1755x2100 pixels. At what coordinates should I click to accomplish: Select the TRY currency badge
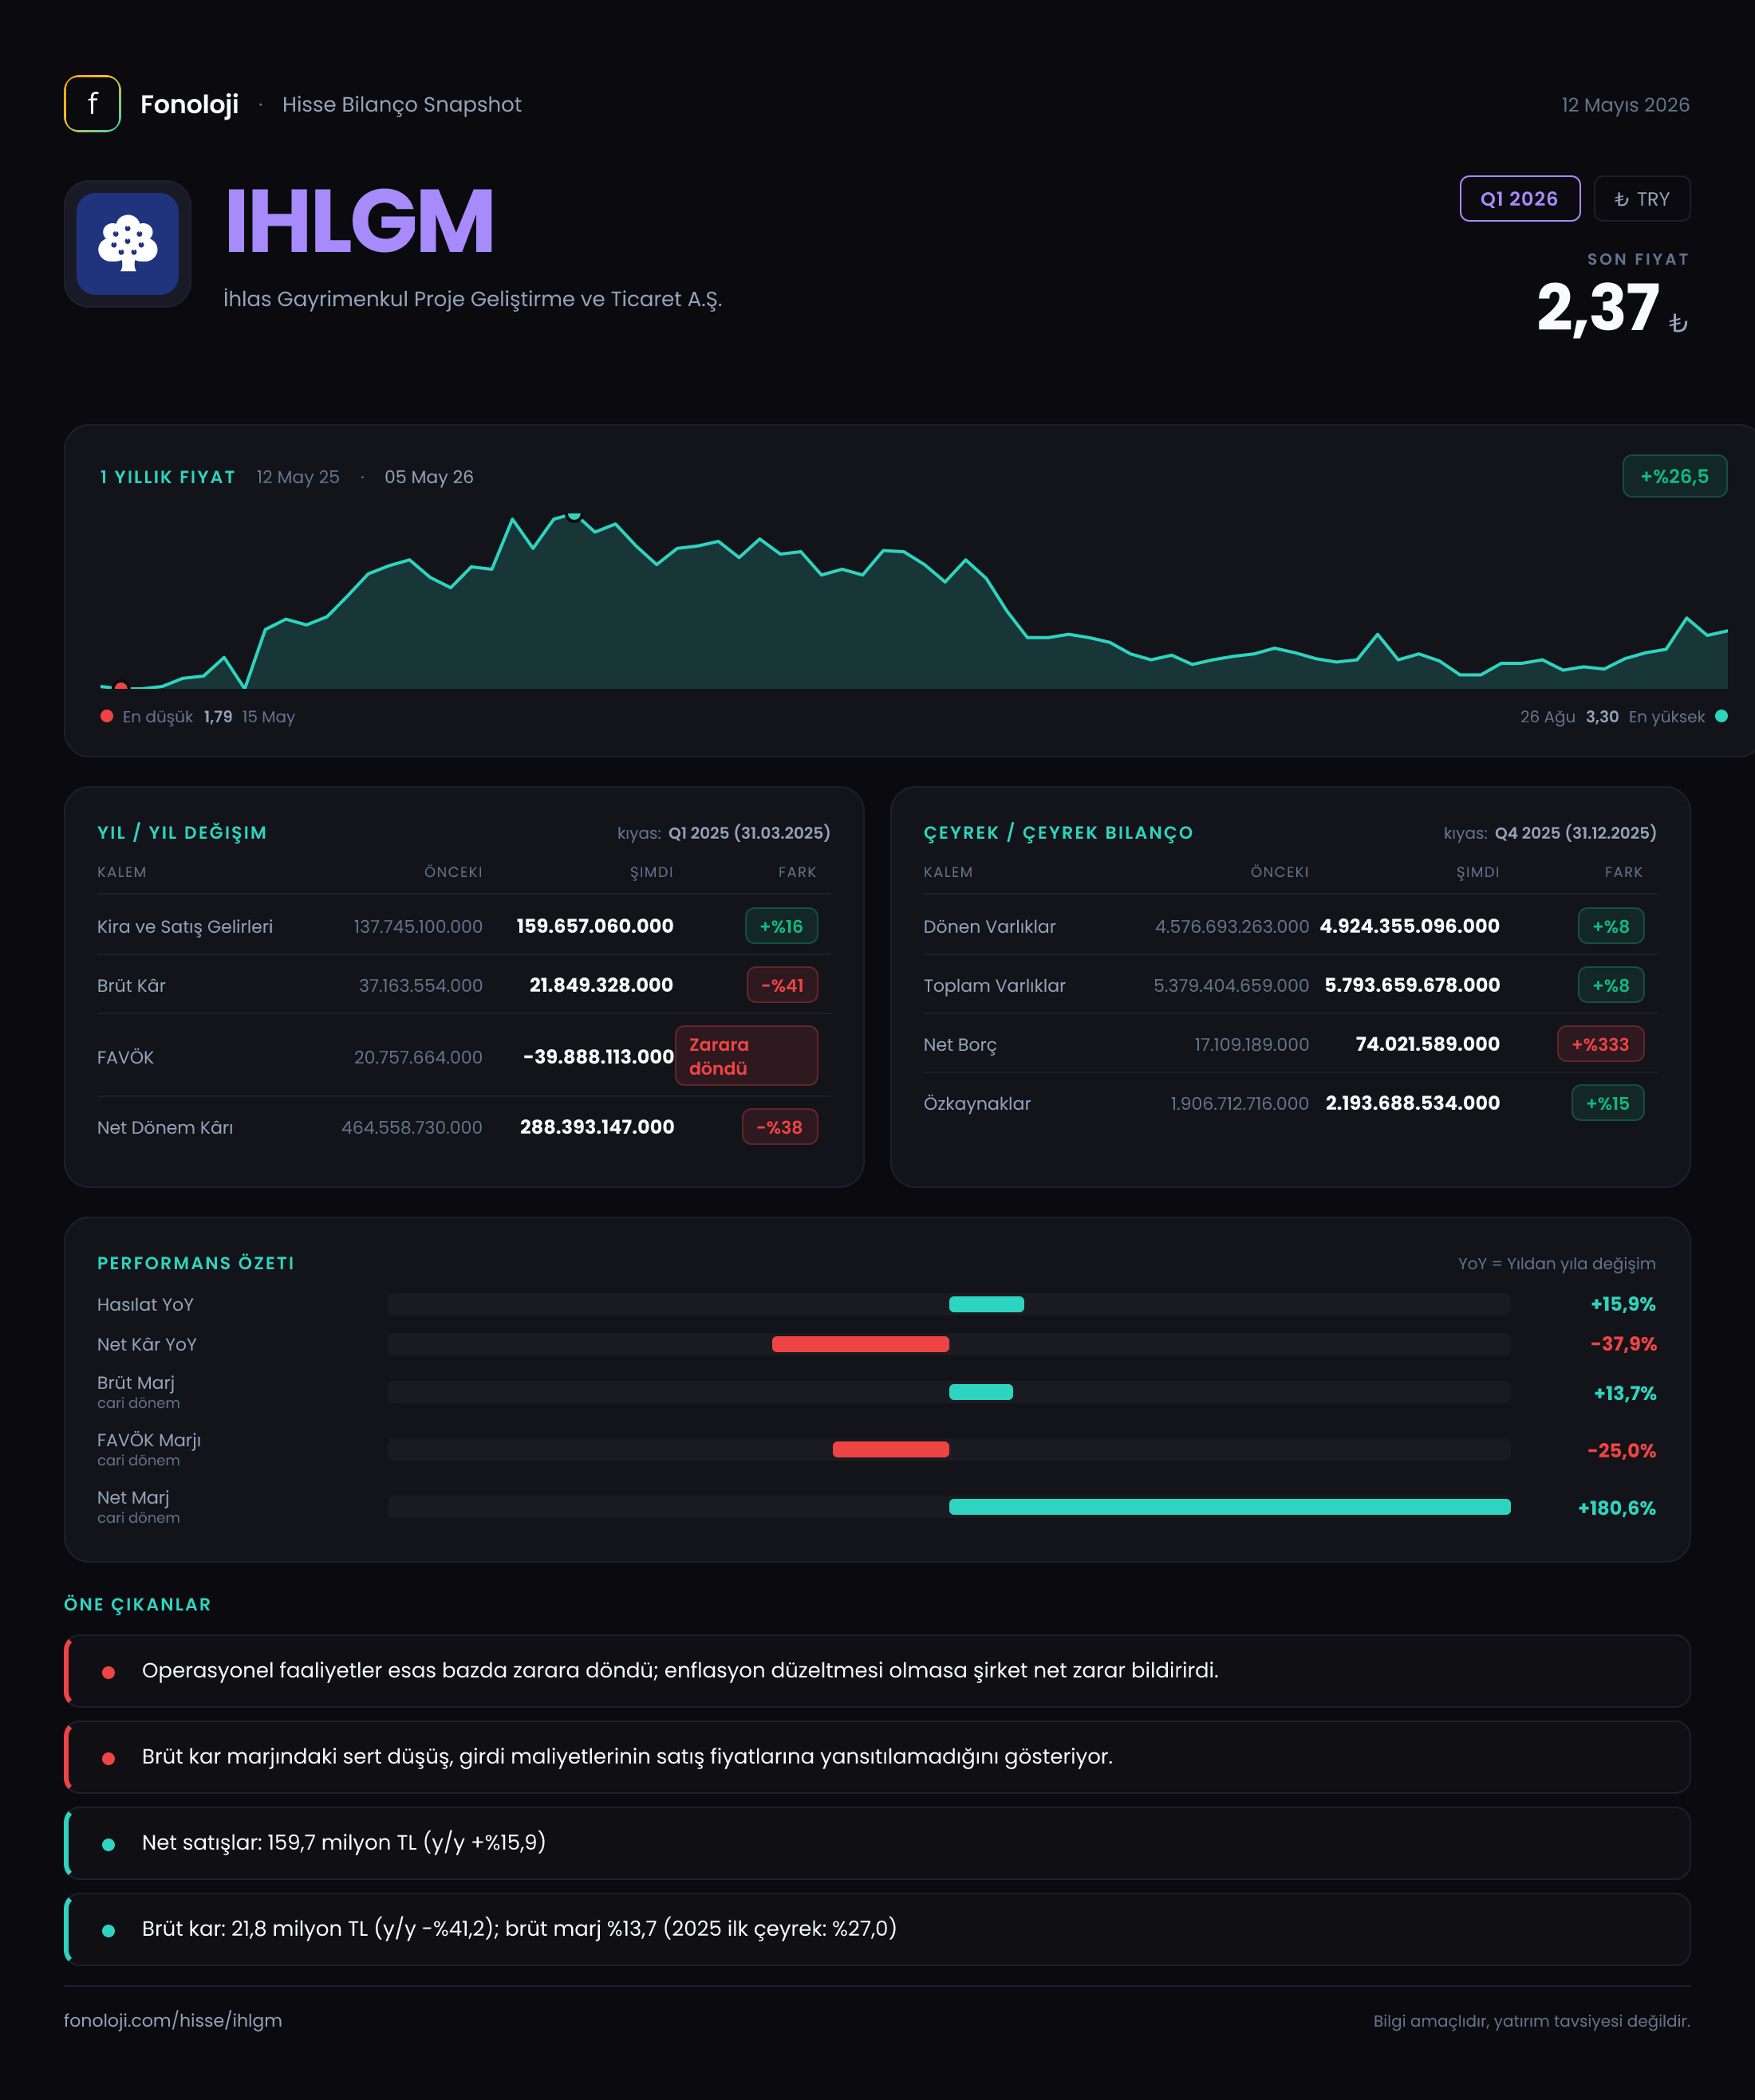(1641, 199)
